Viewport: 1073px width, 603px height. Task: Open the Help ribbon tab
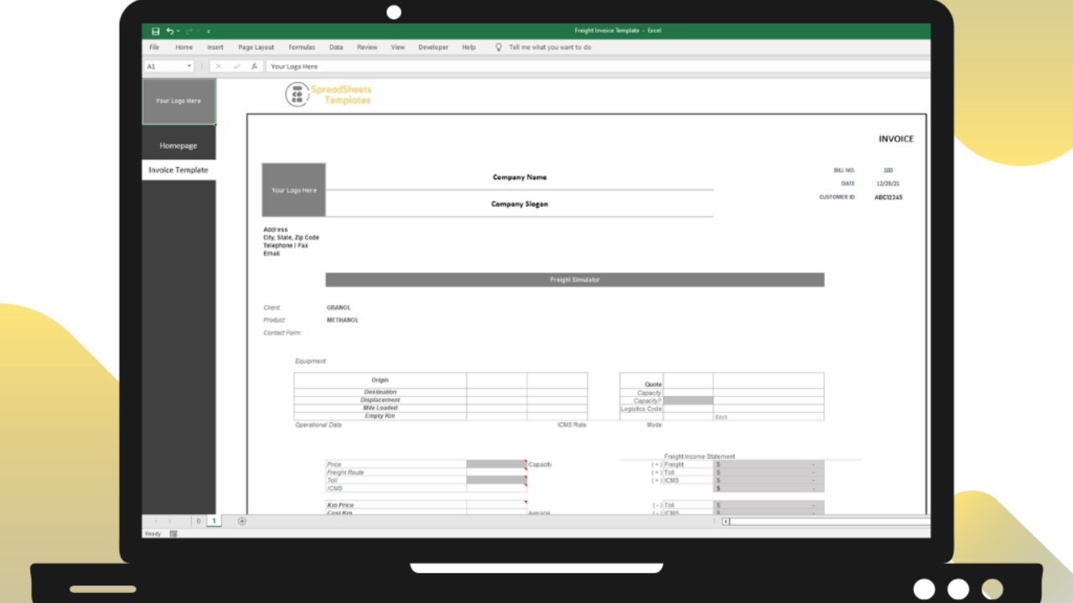(469, 48)
